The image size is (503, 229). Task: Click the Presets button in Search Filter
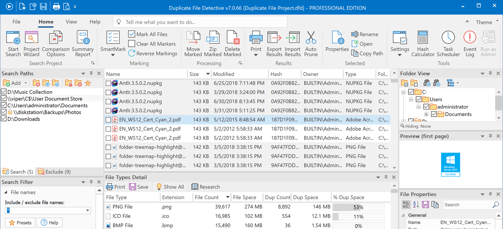[x=20, y=223]
